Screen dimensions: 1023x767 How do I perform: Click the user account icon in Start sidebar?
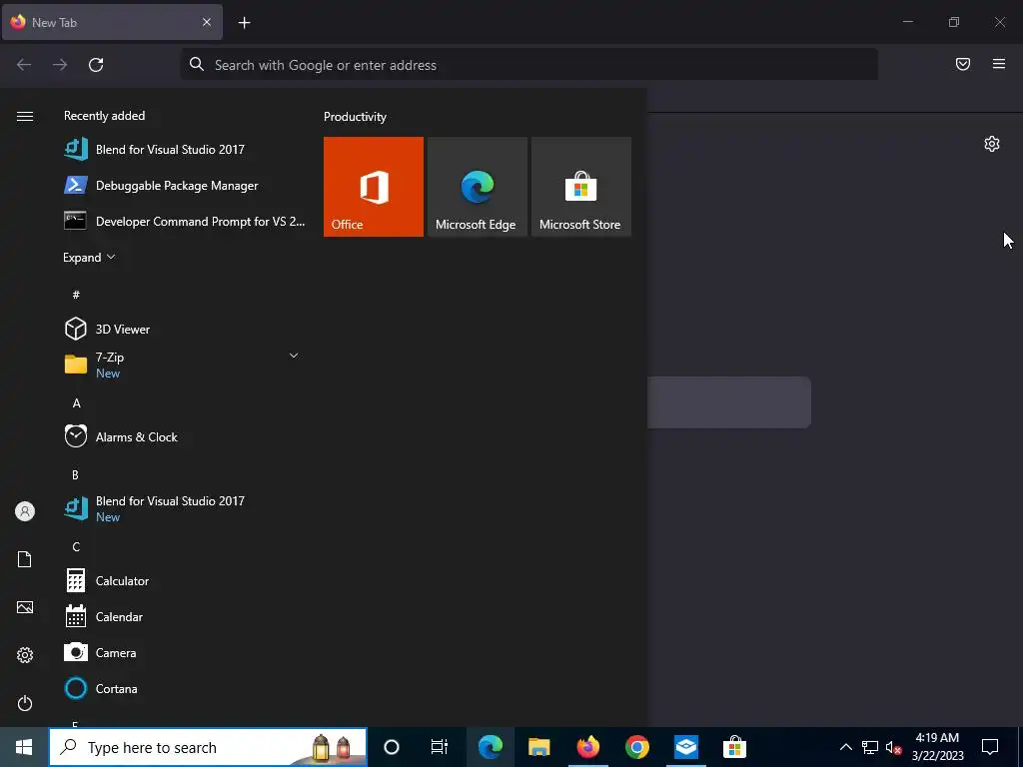click(x=25, y=511)
